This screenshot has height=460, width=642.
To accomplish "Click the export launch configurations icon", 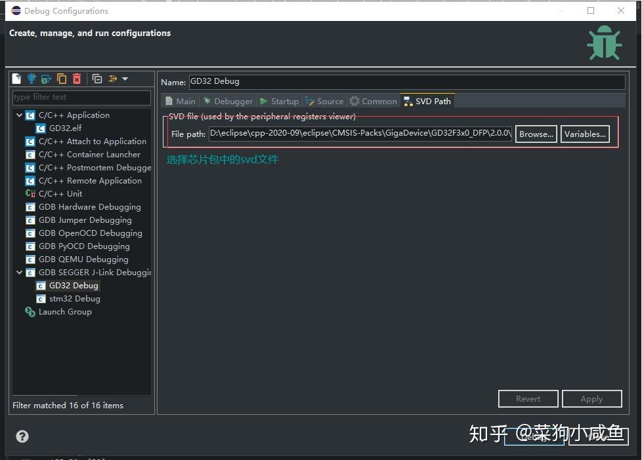I will point(47,79).
